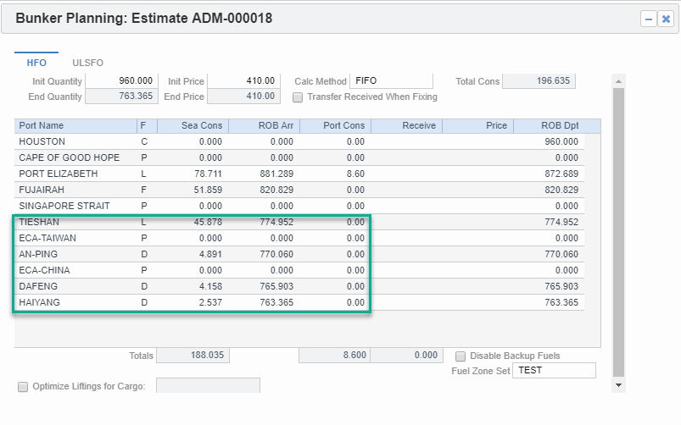The image size is (681, 425).
Task: Minimize the Bunker Planning window
Action: coord(649,19)
